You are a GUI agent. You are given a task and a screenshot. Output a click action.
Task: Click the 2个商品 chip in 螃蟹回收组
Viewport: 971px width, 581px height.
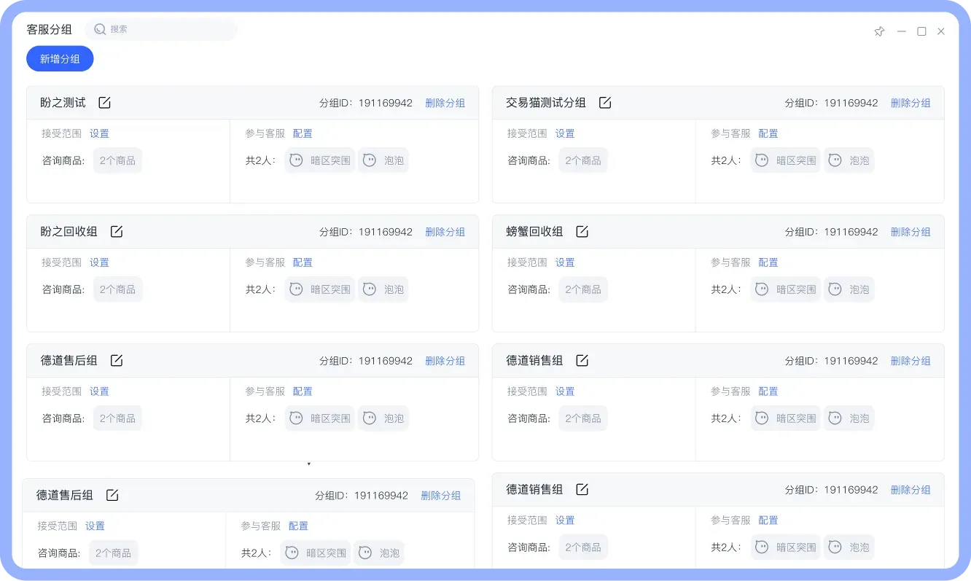(x=583, y=289)
